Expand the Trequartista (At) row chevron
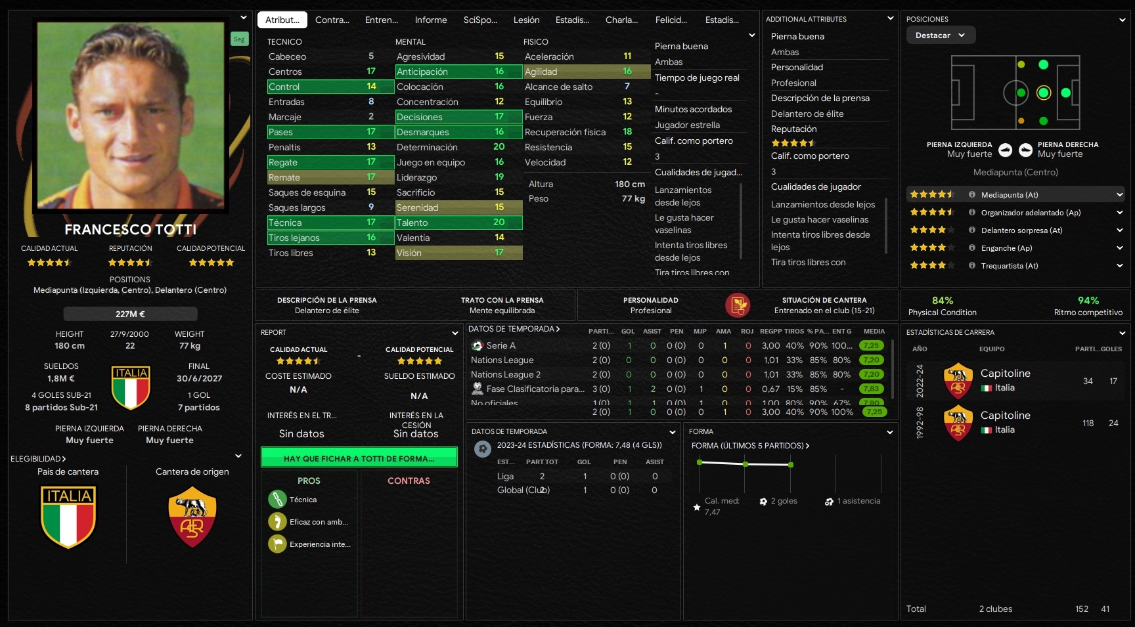Screen dimensions: 1135x627 pyautogui.click(x=1120, y=266)
